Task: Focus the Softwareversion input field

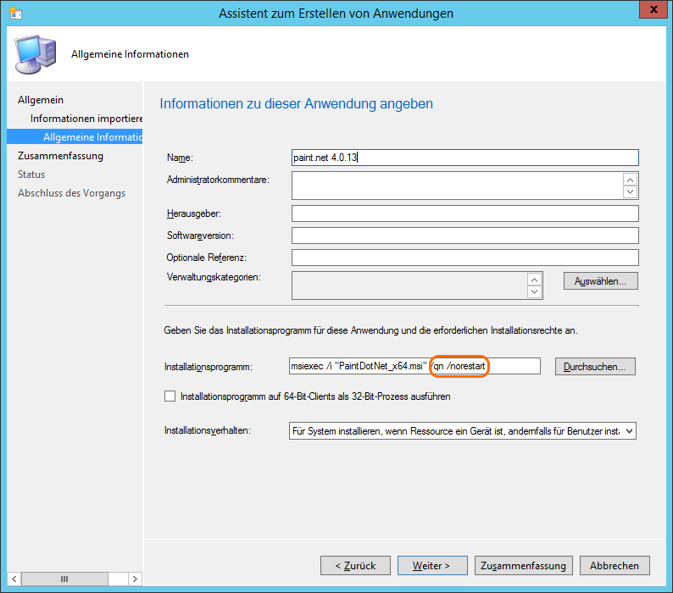Action: [x=464, y=235]
